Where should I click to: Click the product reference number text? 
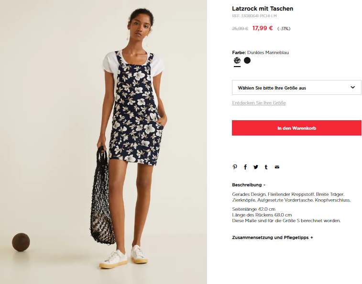(x=254, y=16)
